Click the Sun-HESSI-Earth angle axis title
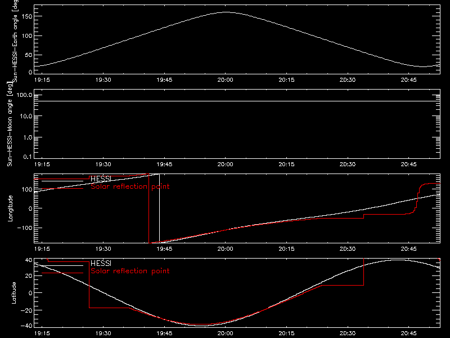 [x=15, y=41]
